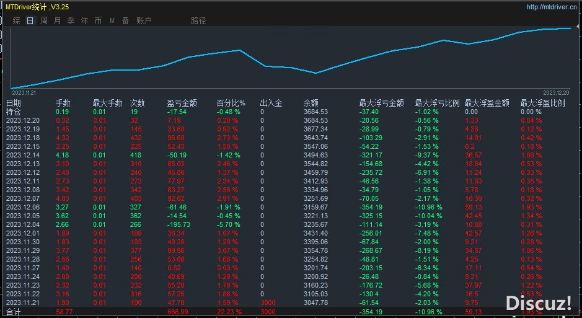Switch to the 币 currency tab

click(x=98, y=21)
